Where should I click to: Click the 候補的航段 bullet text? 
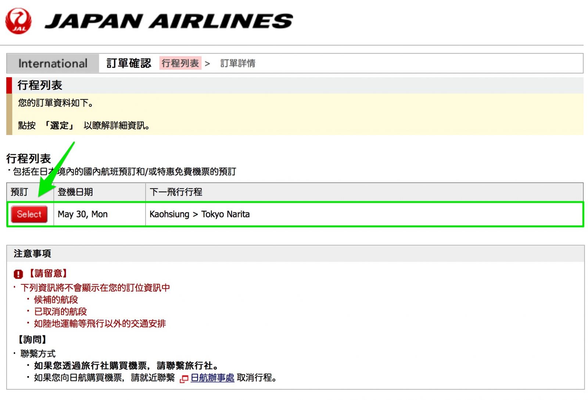click(x=56, y=300)
